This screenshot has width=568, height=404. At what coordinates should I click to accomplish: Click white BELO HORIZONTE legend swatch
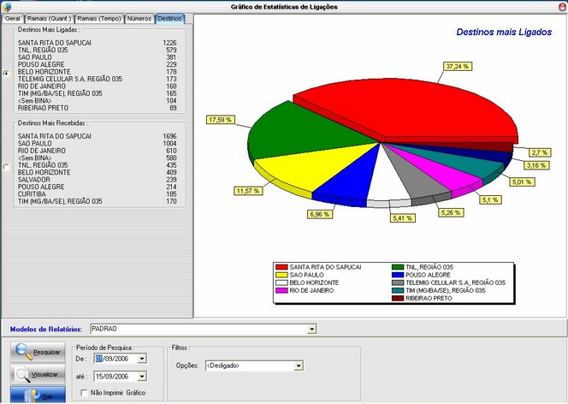pyautogui.click(x=281, y=282)
